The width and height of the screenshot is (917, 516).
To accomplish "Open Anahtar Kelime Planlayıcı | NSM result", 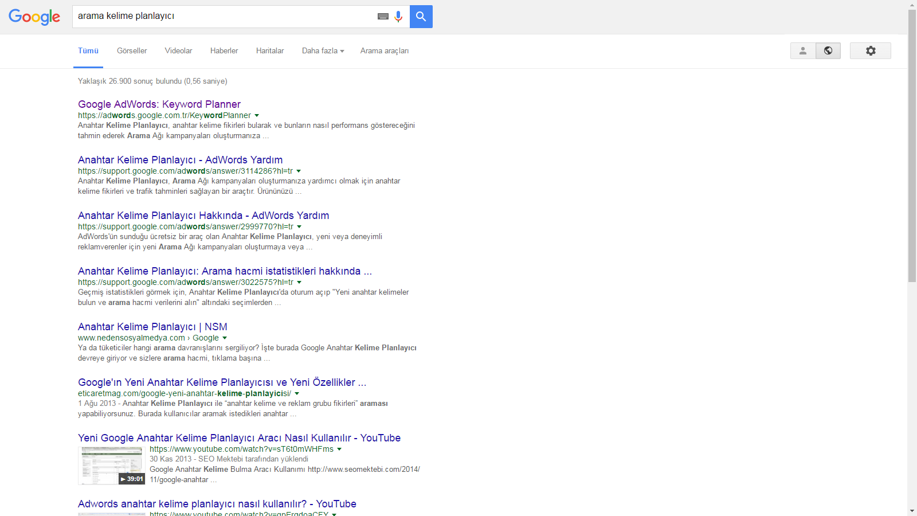I will pyautogui.click(x=152, y=327).
